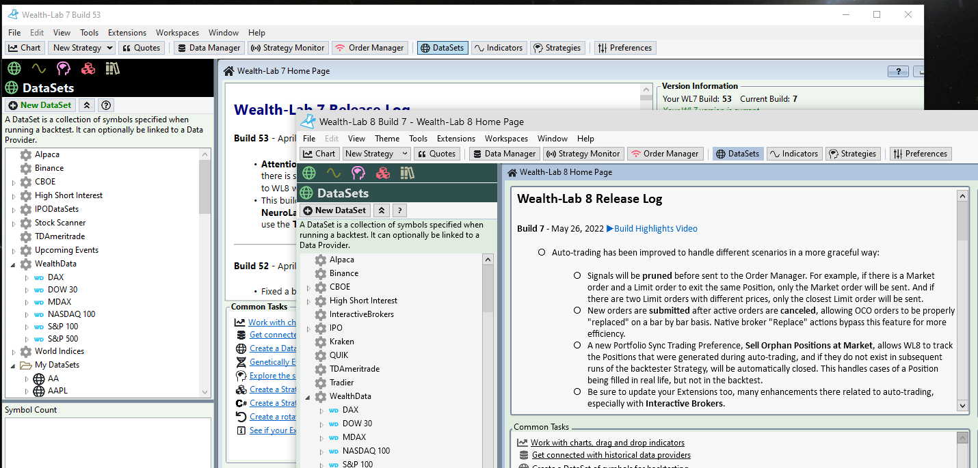Open the Building Blocks cubes icon in Wealth-Lab 8

coord(383,173)
